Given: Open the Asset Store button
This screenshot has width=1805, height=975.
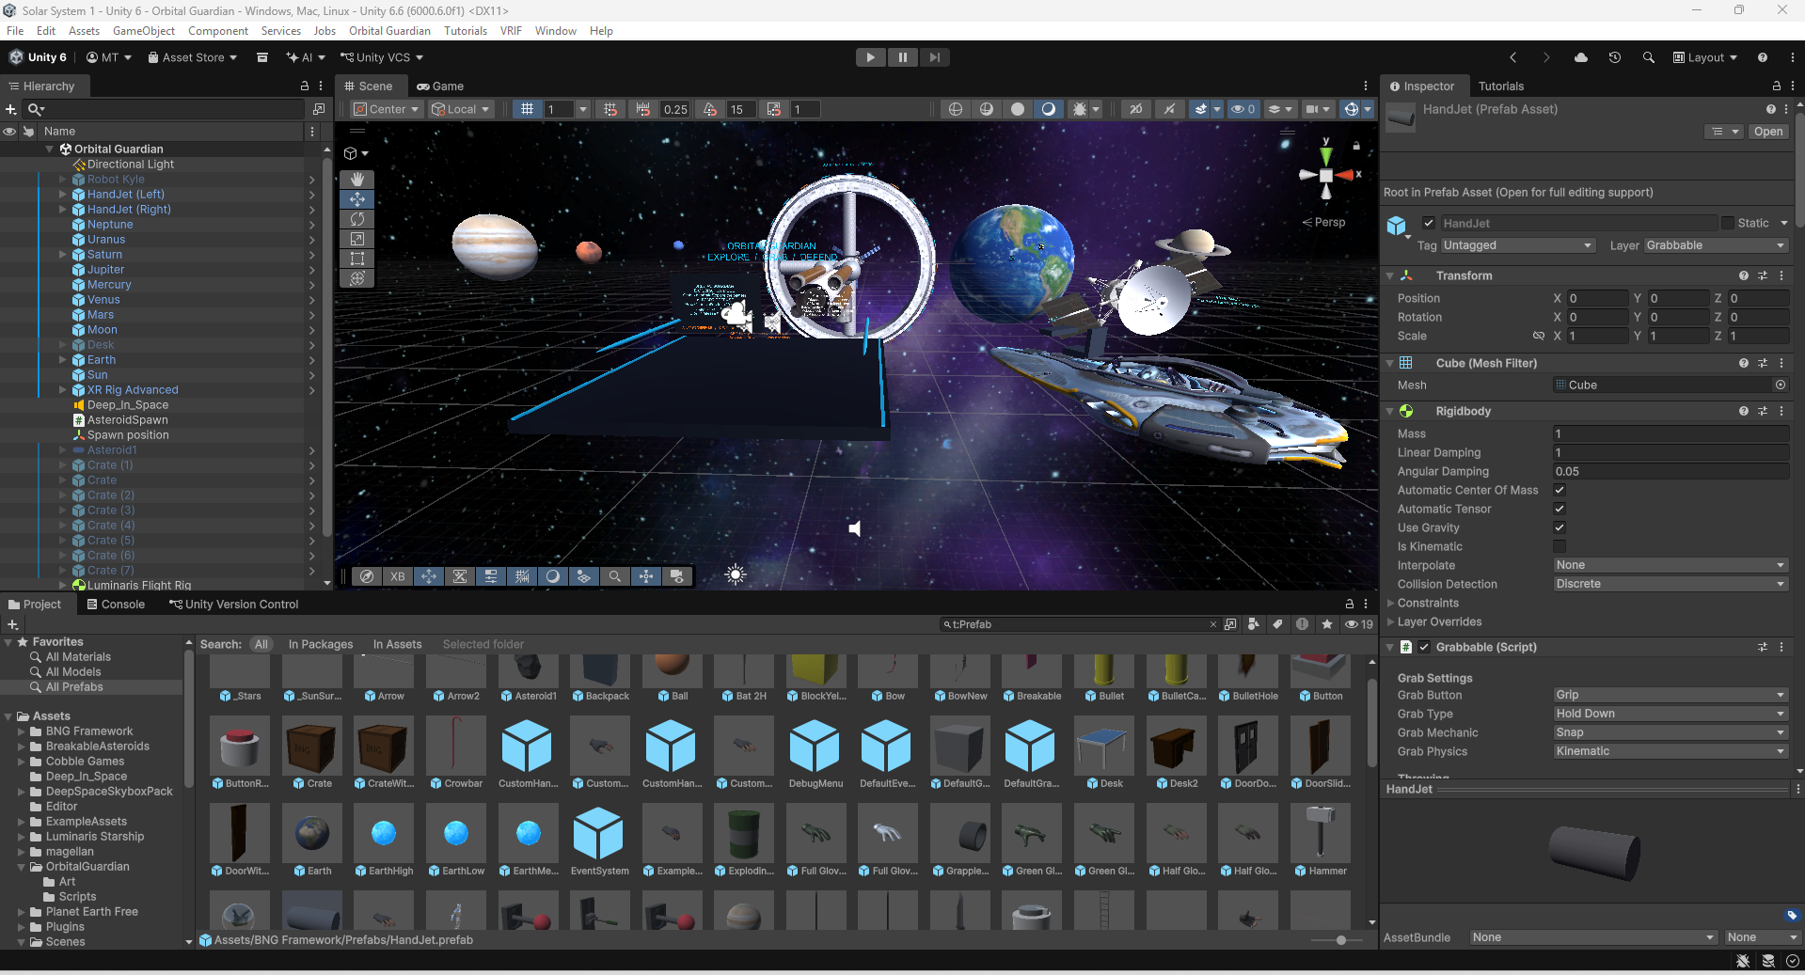Looking at the screenshot, I should point(193,57).
